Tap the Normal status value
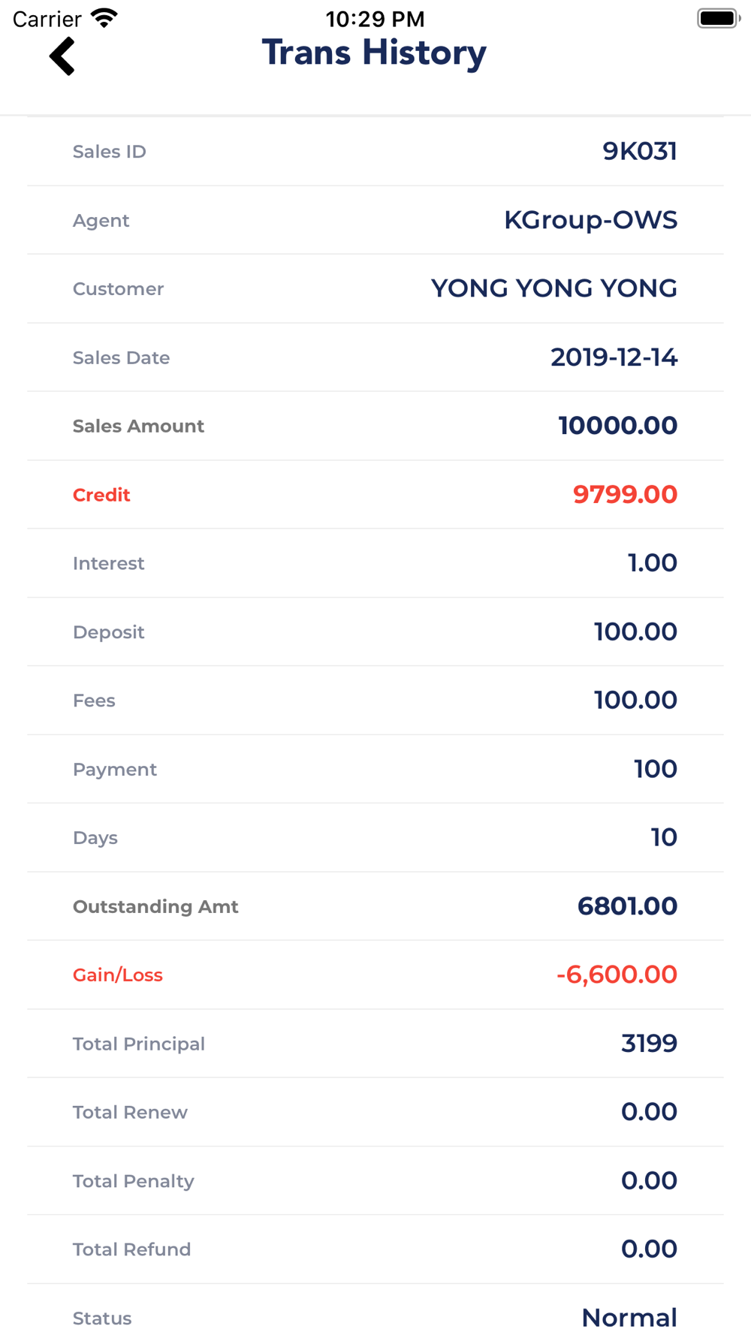The image size is (751, 1335). coord(629,1318)
